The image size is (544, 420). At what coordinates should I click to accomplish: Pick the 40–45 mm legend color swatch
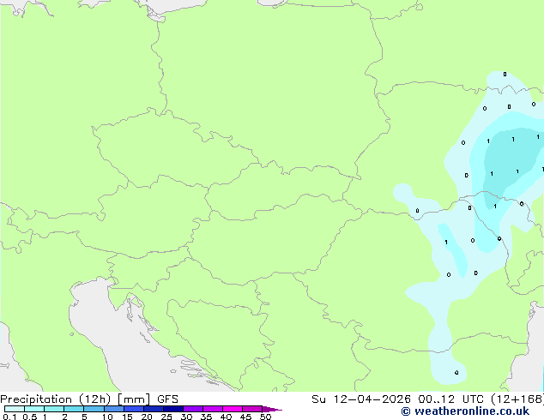pos(233,409)
